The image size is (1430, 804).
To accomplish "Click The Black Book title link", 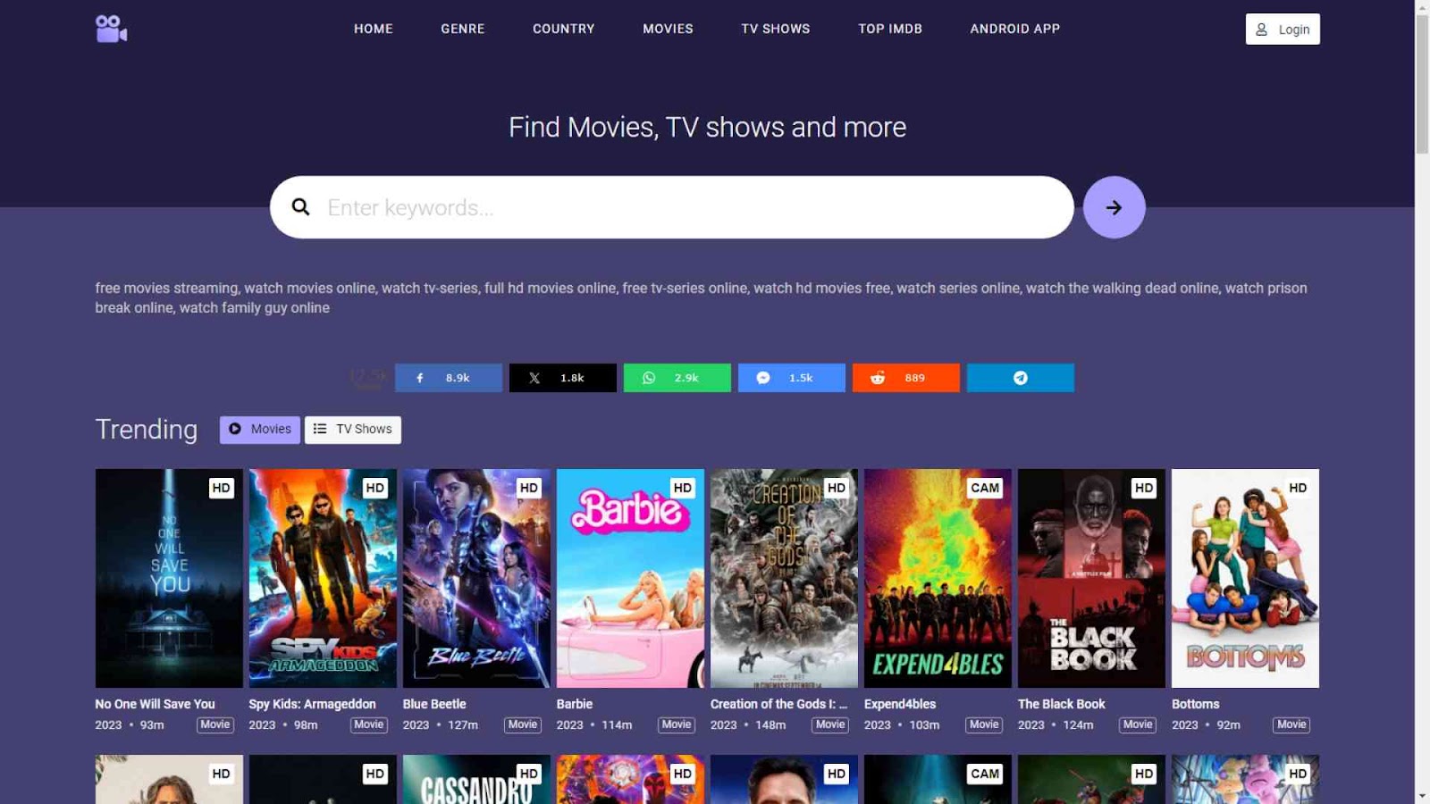I will tap(1062, 704).
